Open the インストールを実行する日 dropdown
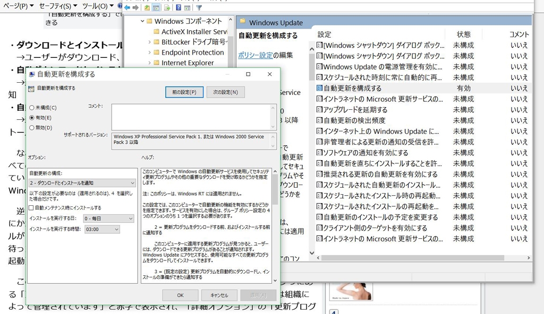Screen dimensions: 544x314 click(x=108, y=219)
